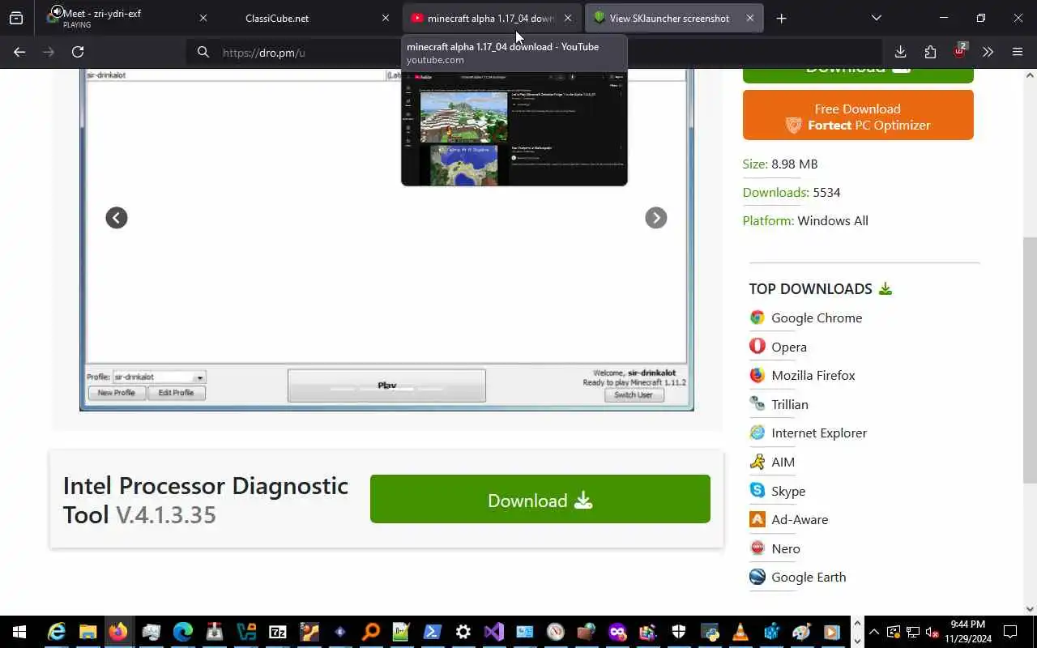Click the page vertical scrollbar thumb

pos(1030,360)
